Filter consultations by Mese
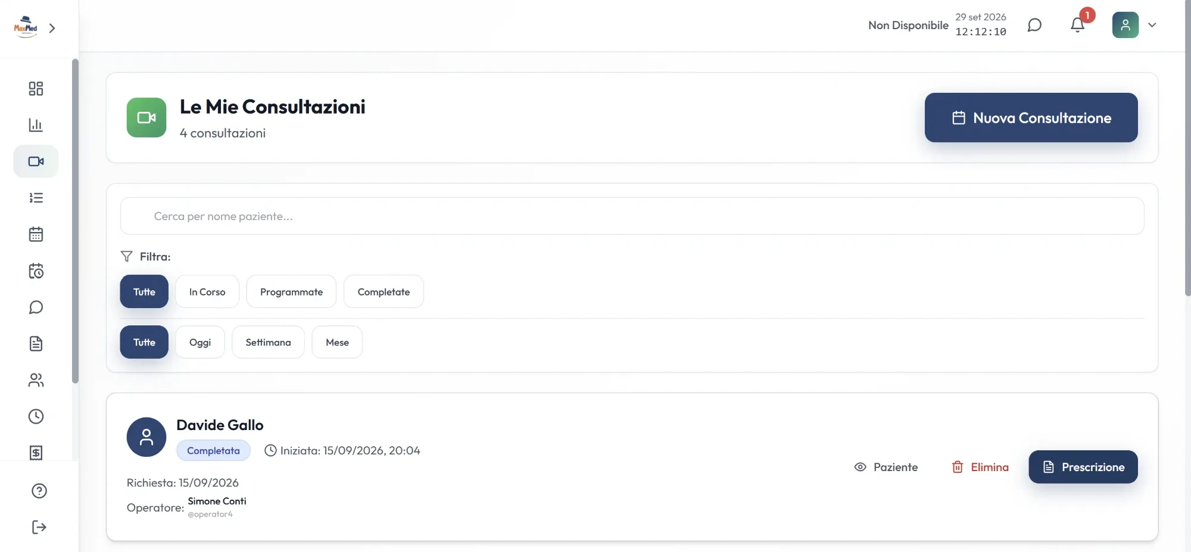The width and height of the screenshot is (1191, 552). tap(337, 342)
